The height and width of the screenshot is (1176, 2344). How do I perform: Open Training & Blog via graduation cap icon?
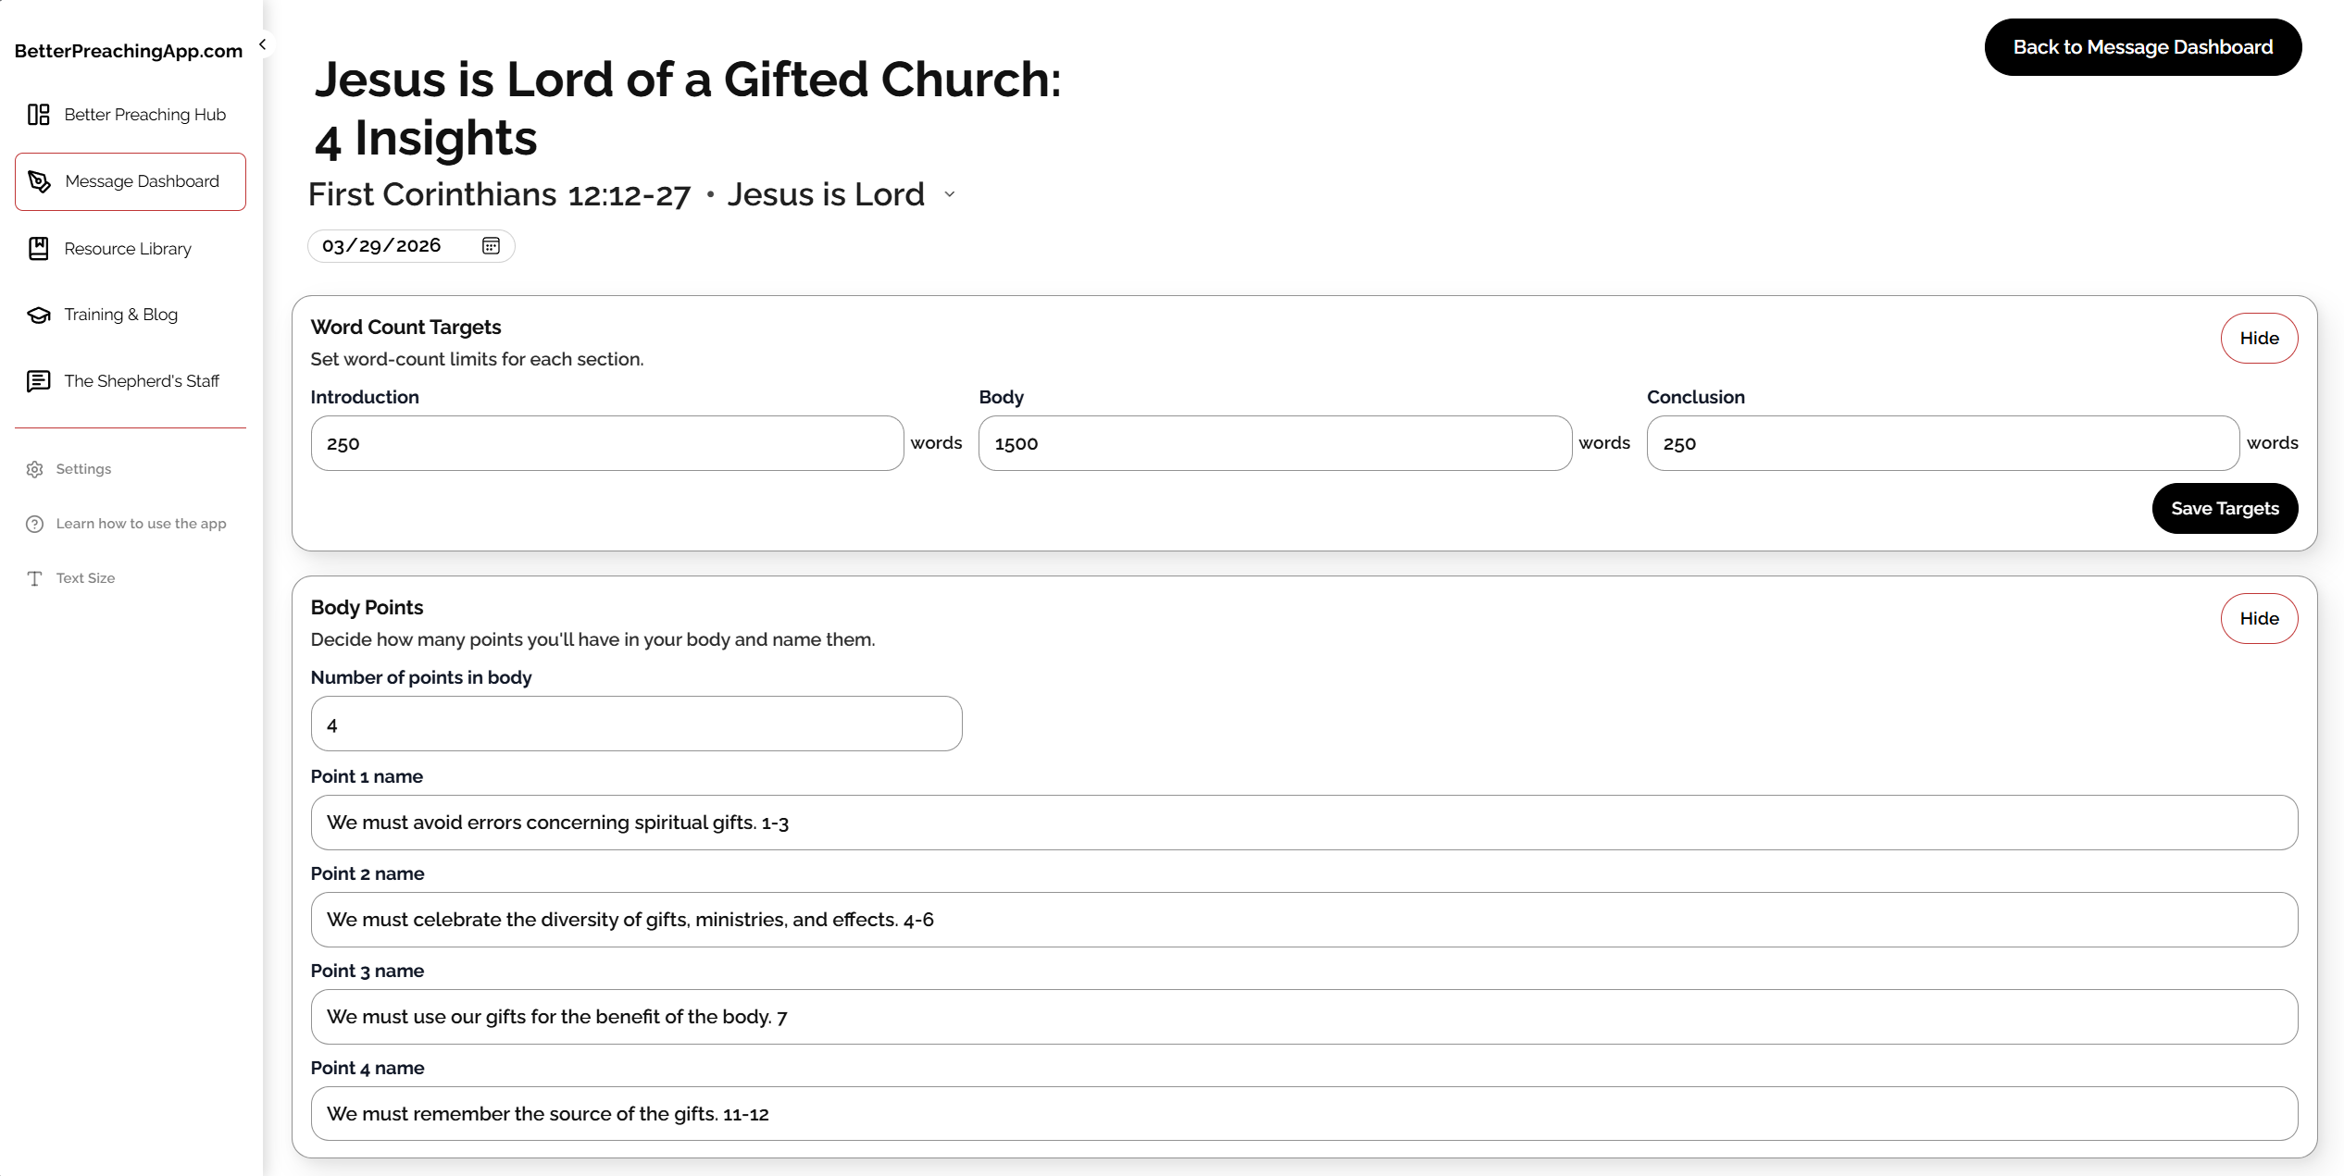pyautogui.click(x=38, y=315)
